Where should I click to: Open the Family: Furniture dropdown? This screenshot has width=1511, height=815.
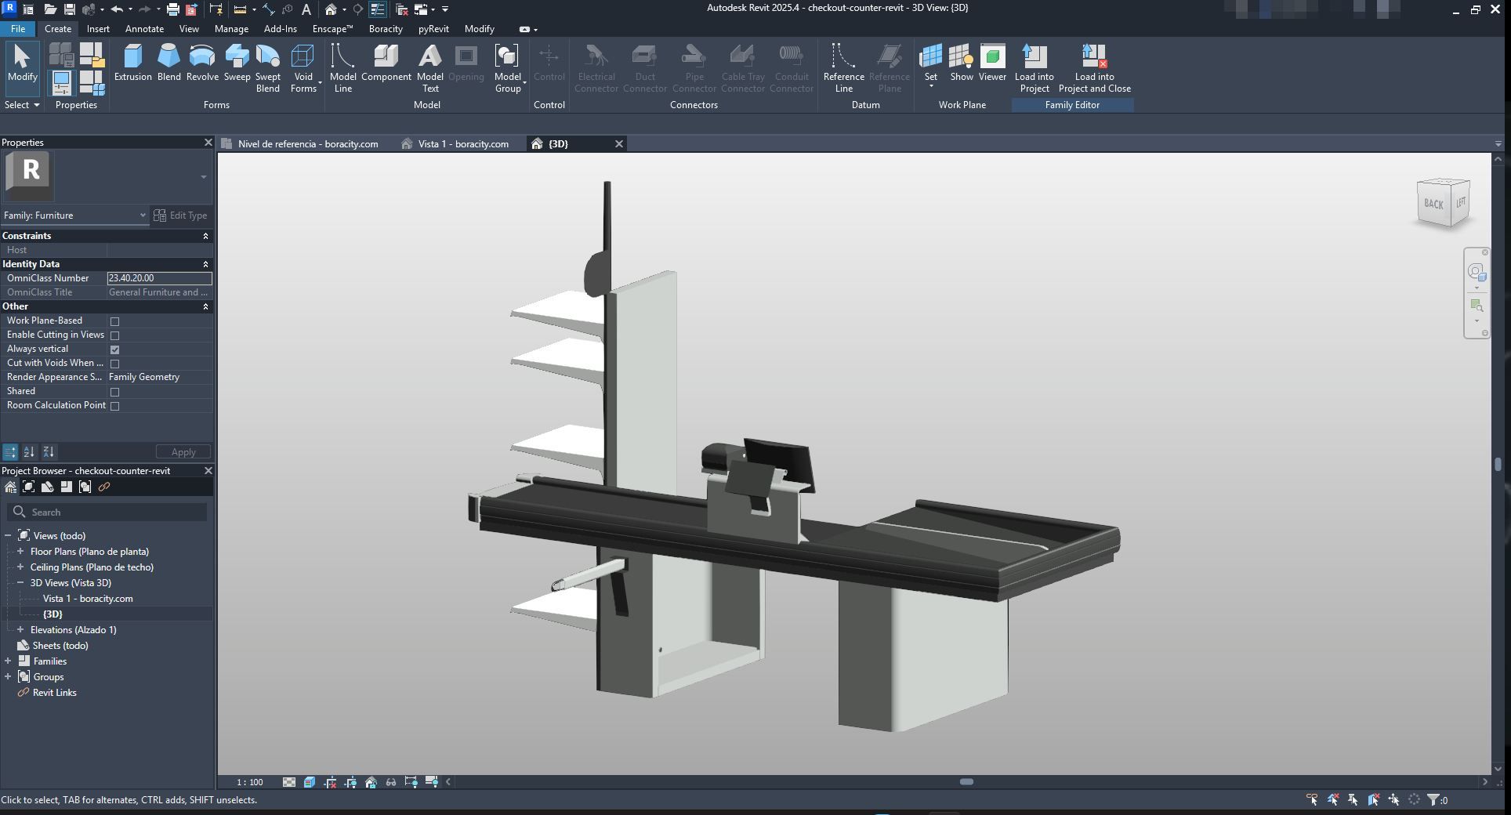[74, 216]
